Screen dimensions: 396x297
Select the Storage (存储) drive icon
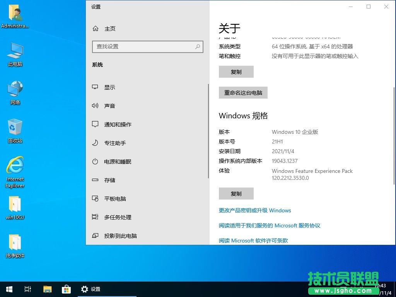point(95,180)
